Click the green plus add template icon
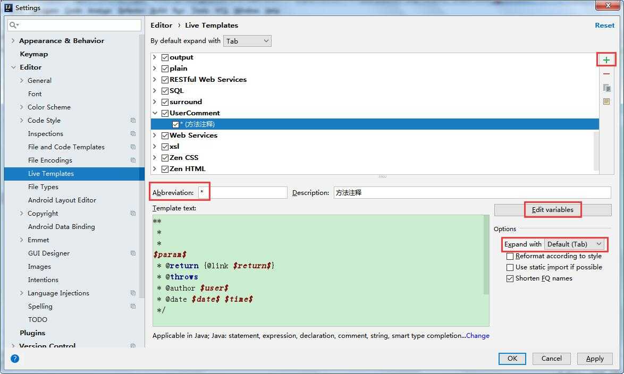 (606, 60)
